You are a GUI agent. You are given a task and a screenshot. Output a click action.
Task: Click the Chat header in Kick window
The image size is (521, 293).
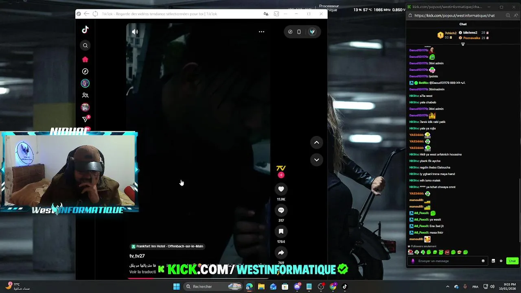pos(463,24)
